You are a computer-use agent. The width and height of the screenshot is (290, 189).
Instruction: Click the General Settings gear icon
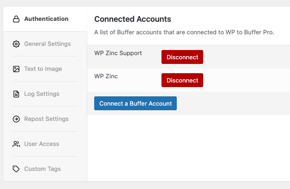point(16,44)
